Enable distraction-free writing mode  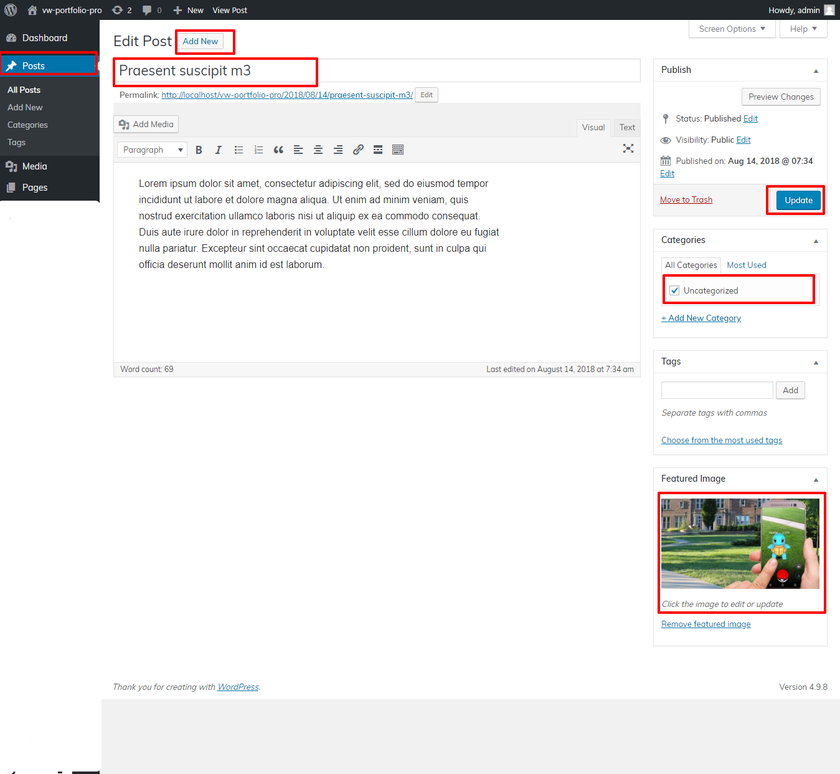click(x=628, y=148)
